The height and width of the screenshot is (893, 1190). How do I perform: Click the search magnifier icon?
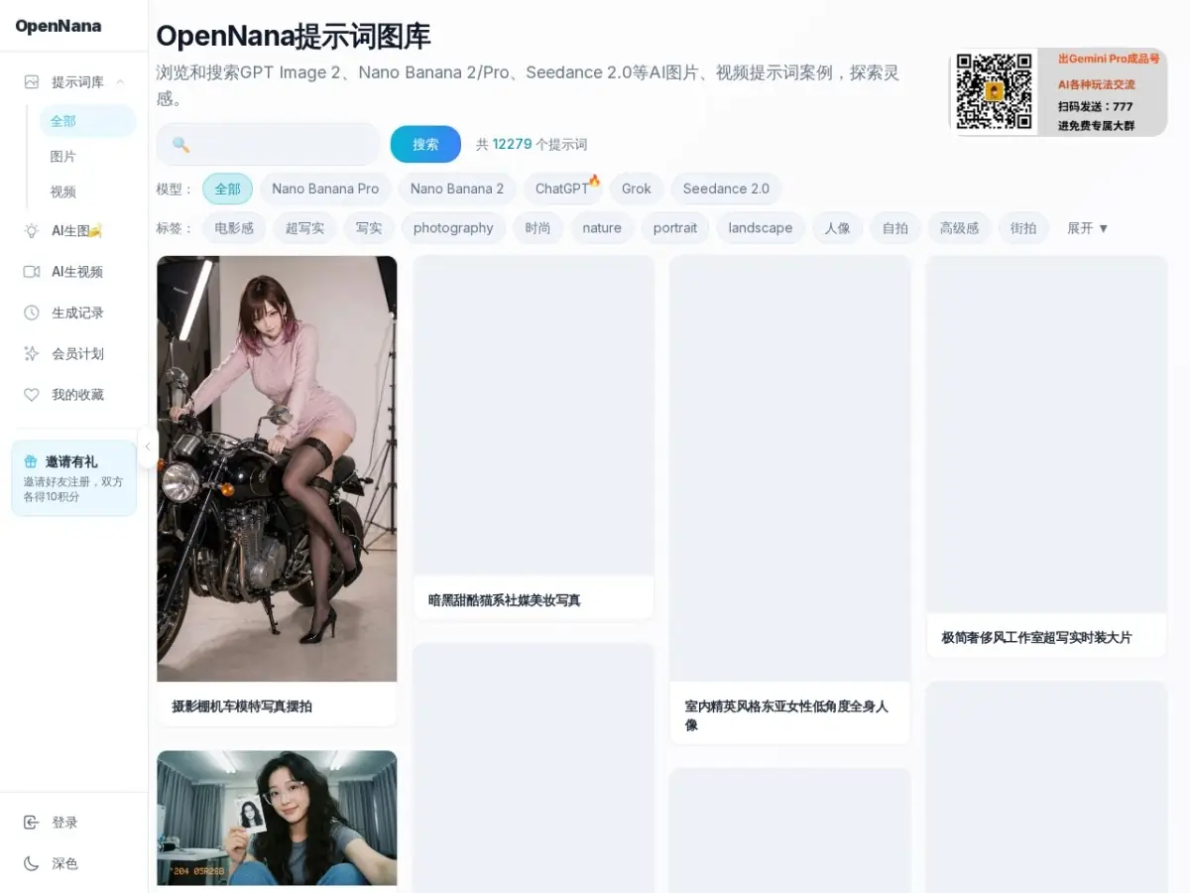click(x=180, y=145)
